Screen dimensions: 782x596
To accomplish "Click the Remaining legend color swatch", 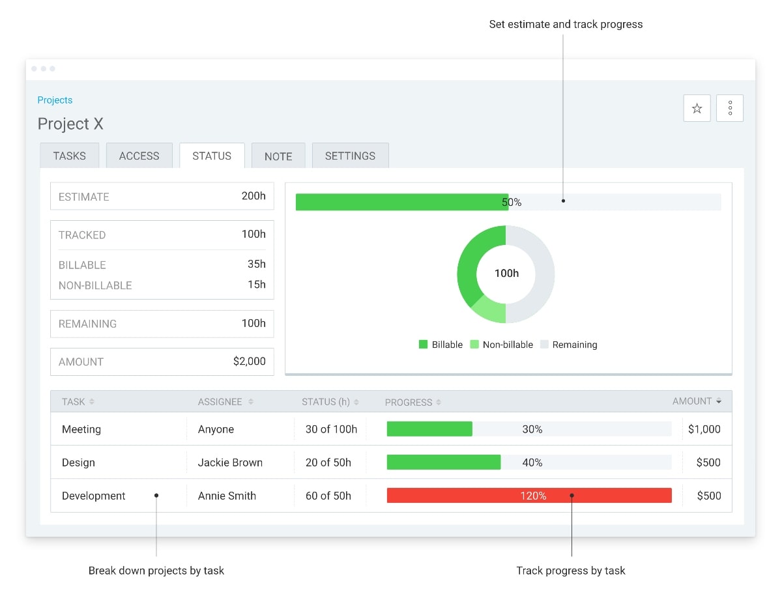I will coord(544,345).
